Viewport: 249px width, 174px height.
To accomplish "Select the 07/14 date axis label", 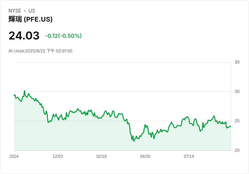I will pos(189,156).
